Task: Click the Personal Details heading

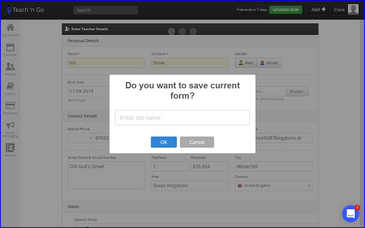Action: (x=83, y=40)
